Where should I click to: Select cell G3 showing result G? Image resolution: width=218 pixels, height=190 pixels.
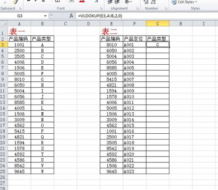pos(158,45)
